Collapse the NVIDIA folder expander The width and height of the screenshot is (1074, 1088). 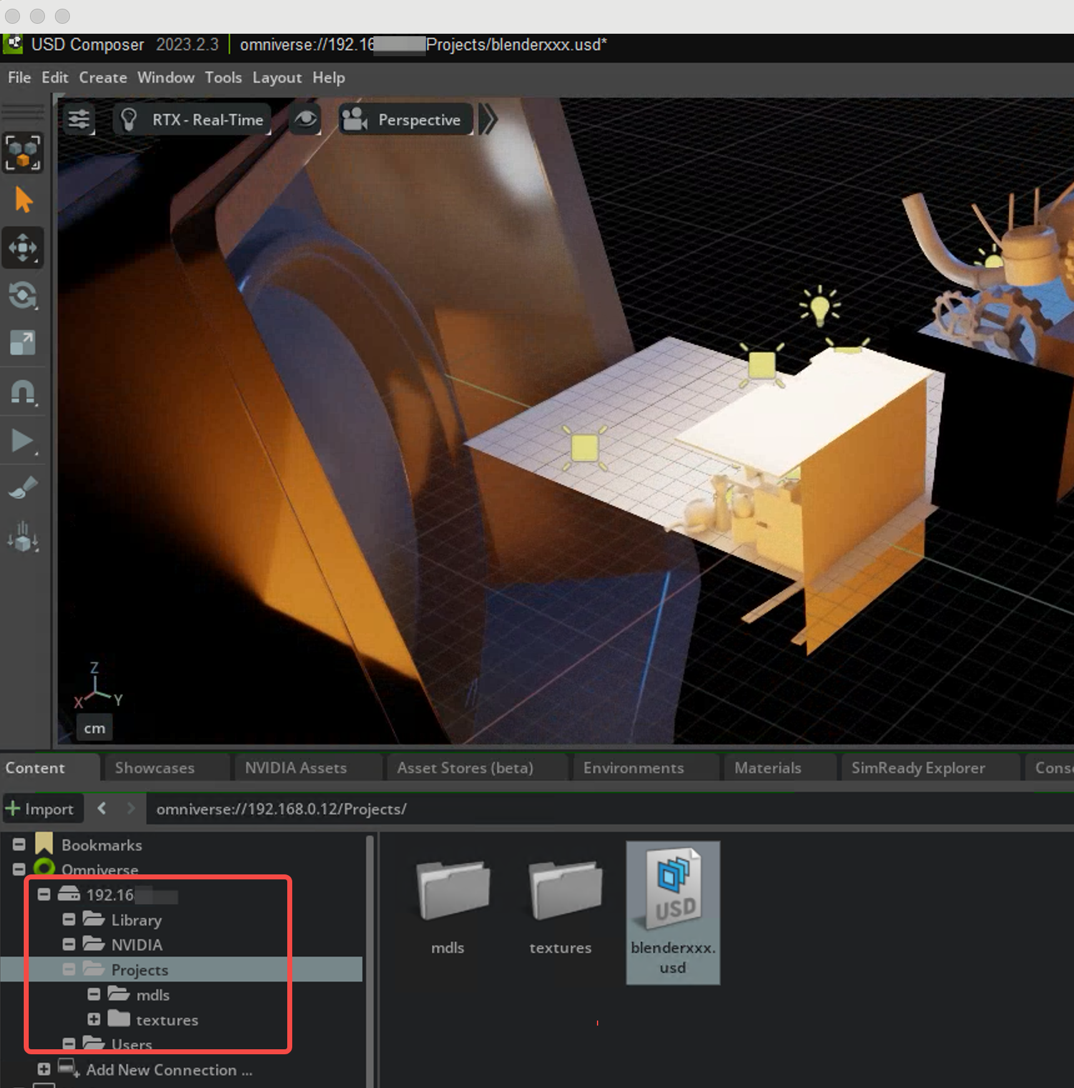tap(69, 944)
